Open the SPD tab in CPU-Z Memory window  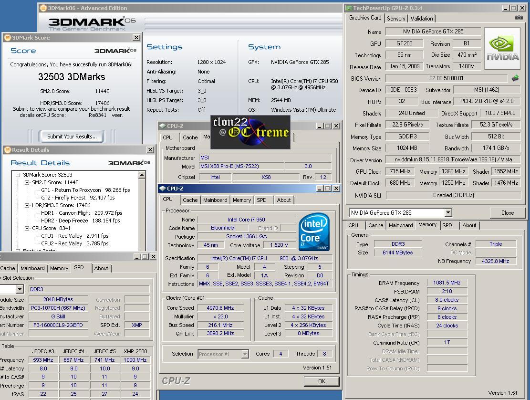tap(447, 225)
